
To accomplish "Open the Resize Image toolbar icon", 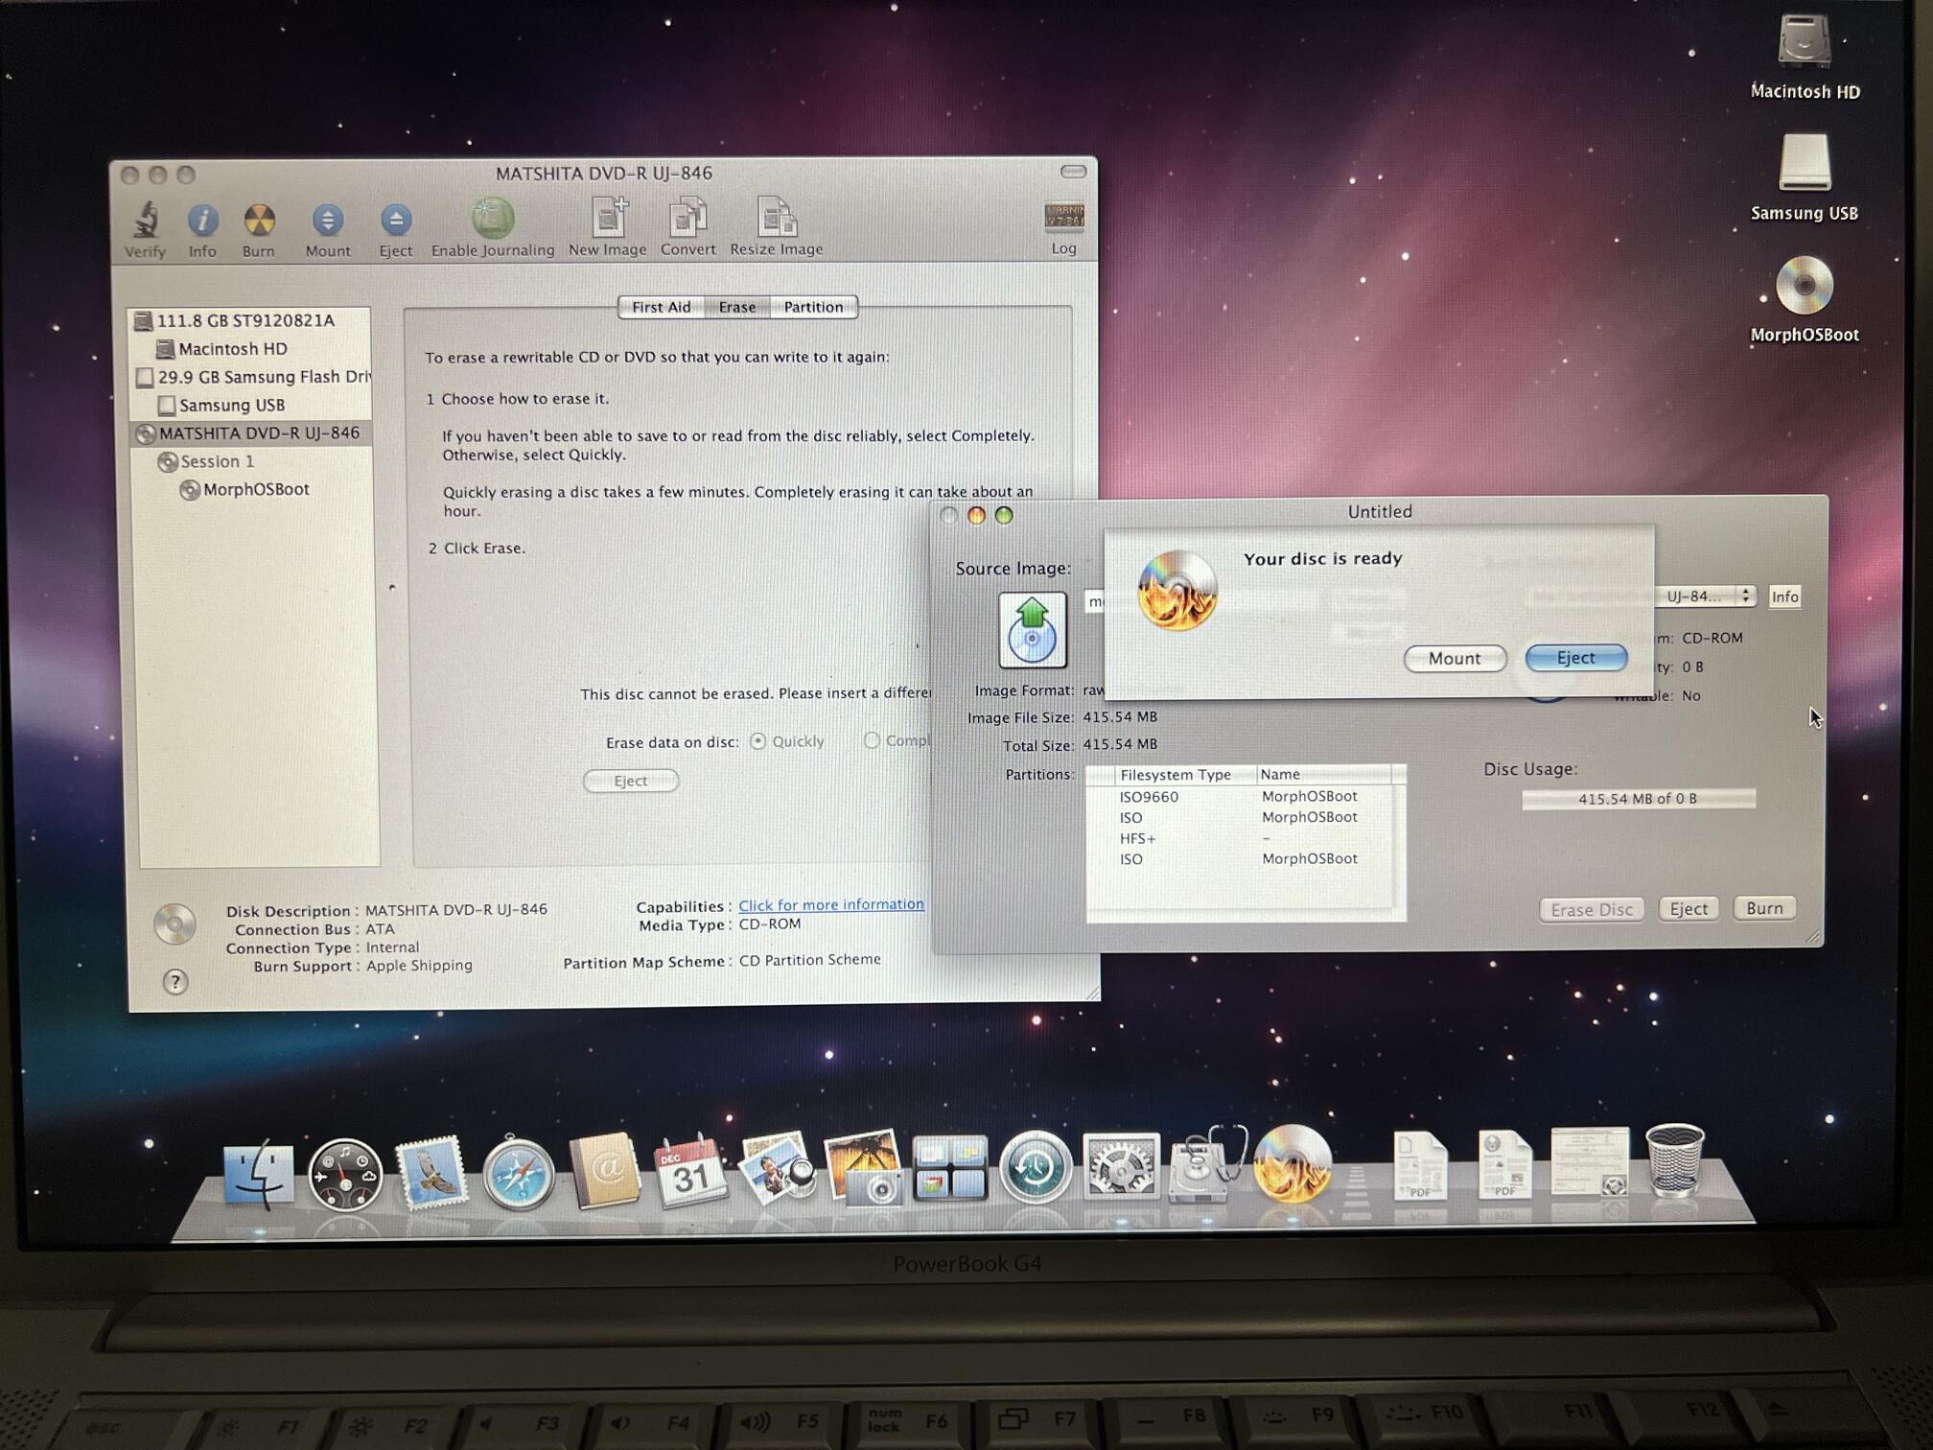I will coord(777,219).
